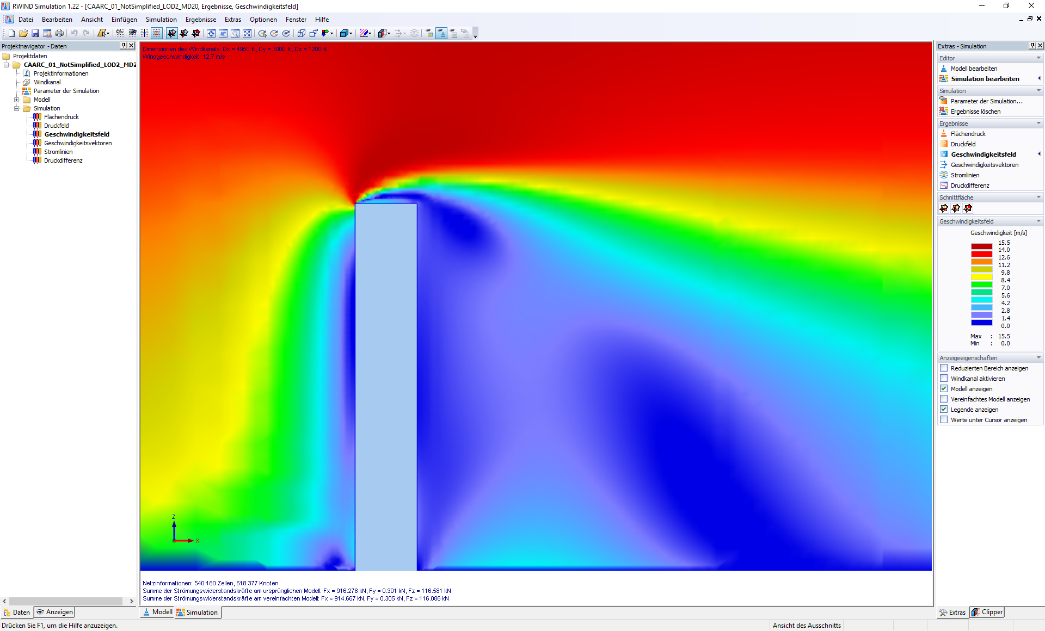Open the Ergebnisse menu
1045x631 pixels.
tap(200, 20)
